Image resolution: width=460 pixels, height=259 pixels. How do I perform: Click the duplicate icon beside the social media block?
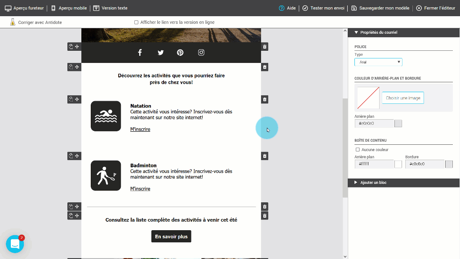70,46
